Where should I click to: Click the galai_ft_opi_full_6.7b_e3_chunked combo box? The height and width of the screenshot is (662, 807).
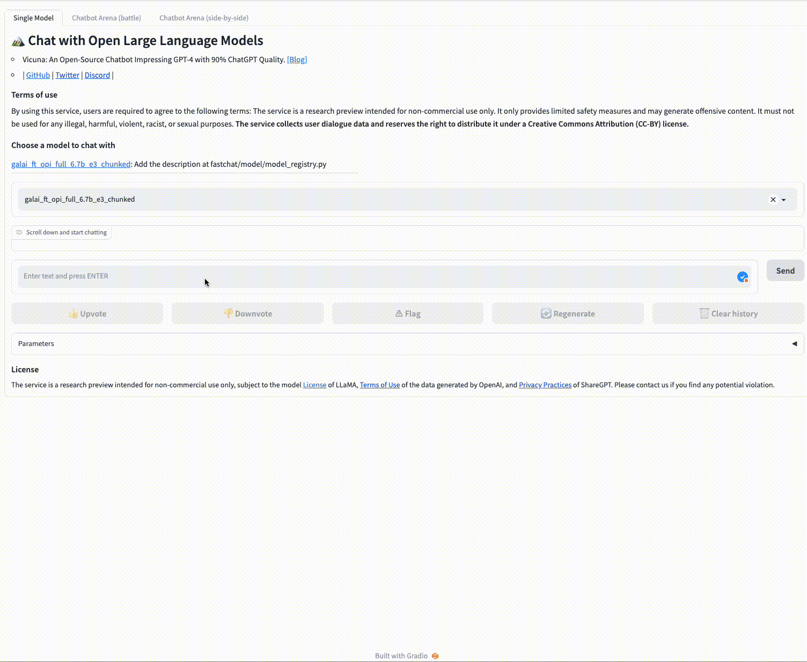[376, 200]
